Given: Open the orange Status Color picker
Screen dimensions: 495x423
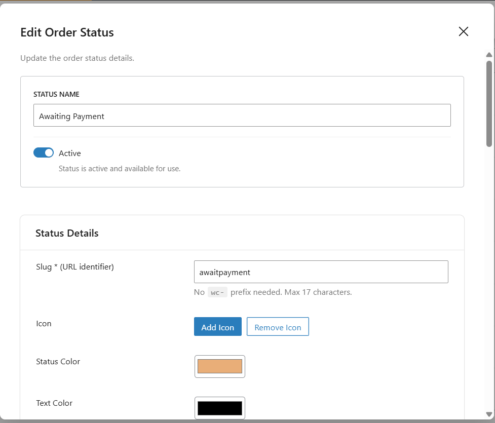Looking at the screenshot, I should click(220, 366).
